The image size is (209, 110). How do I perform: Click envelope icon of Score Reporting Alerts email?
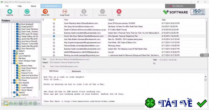(x=54, y=23)
